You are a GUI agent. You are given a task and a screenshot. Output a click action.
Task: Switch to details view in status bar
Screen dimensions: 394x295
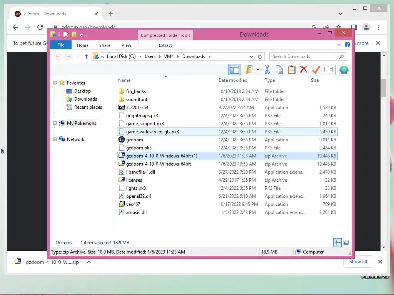click(x=337, y=242)
